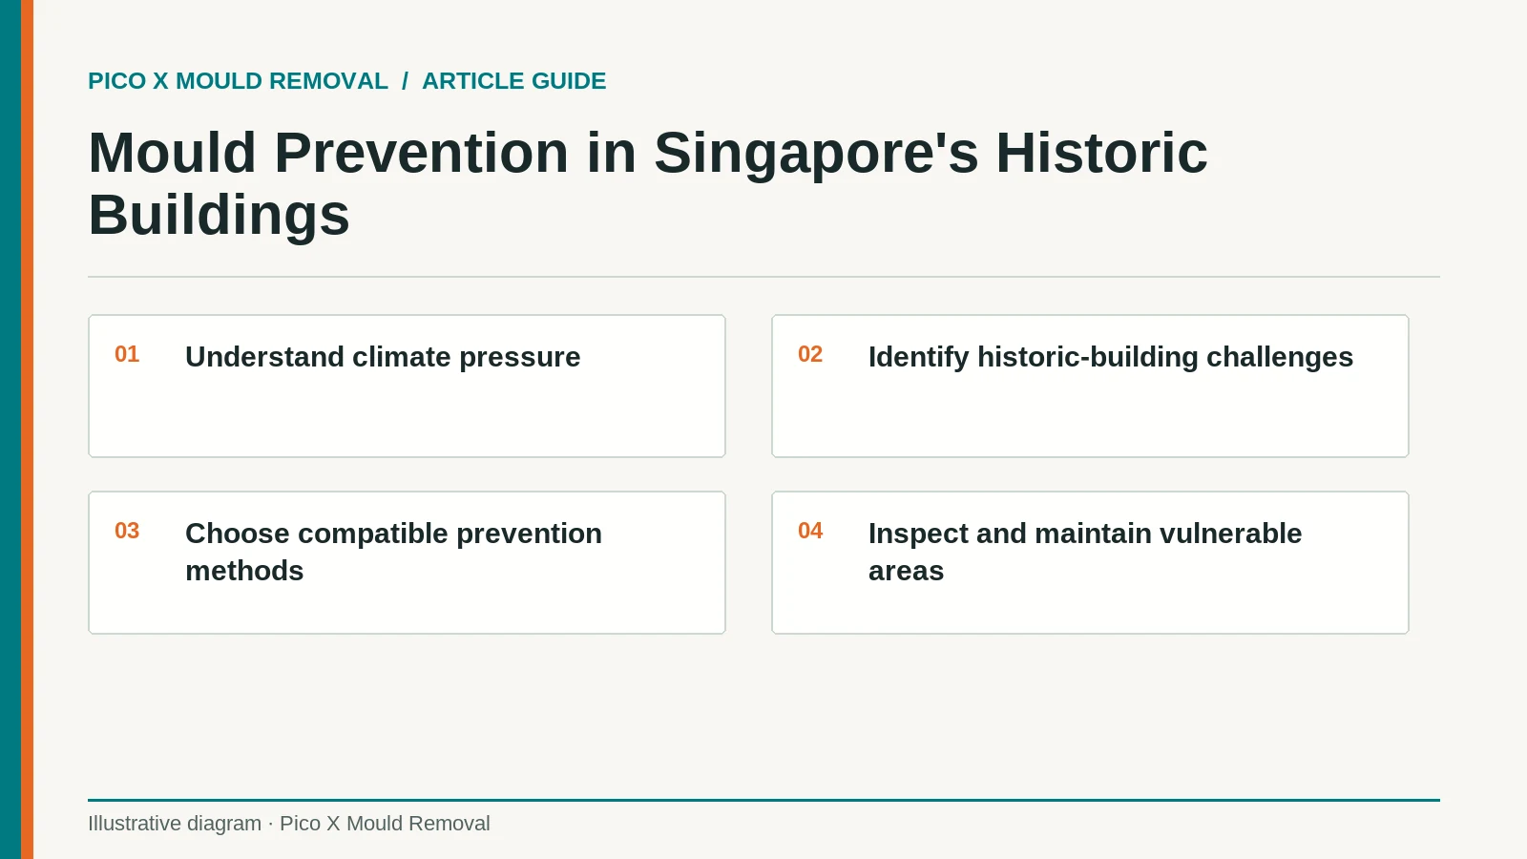Click the footer 'Illustrative diagram · Pico X Mould Removal'
Image resolution: width=1527 pixels, height=859 pixels.
289,824
